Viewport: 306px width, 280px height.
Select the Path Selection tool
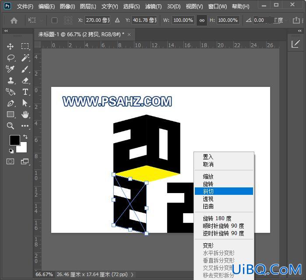tap(25, 103)
